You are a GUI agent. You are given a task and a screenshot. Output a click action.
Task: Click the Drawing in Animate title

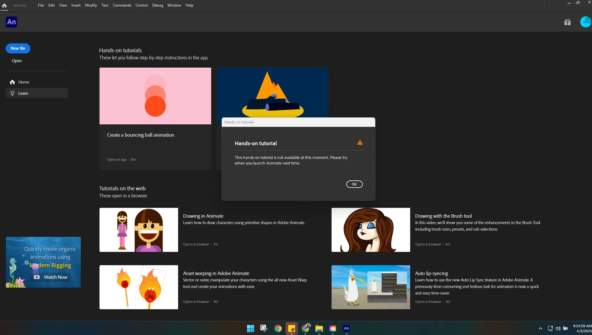point(203,216)
